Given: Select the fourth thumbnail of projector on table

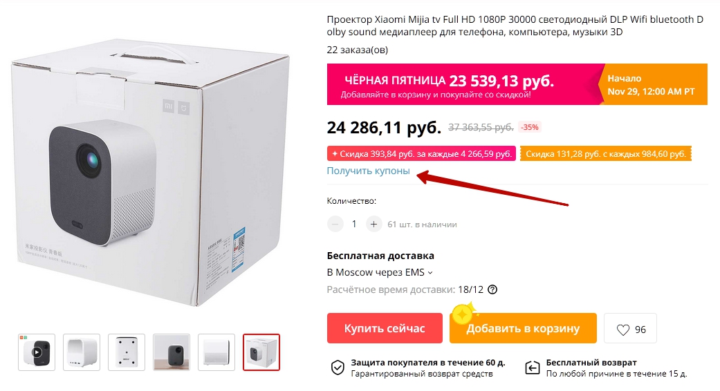Looking at the screenshot, I should click(172, 352).
